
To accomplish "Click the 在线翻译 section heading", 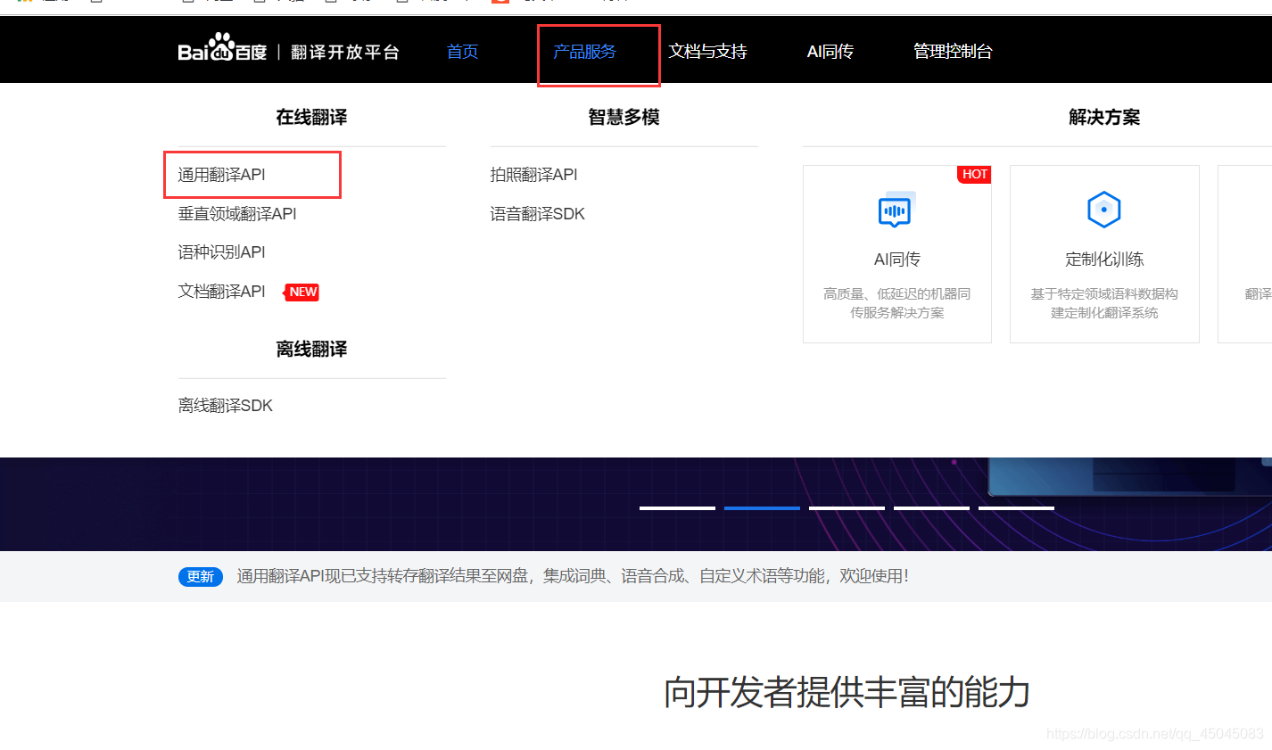I will point(311,117).
